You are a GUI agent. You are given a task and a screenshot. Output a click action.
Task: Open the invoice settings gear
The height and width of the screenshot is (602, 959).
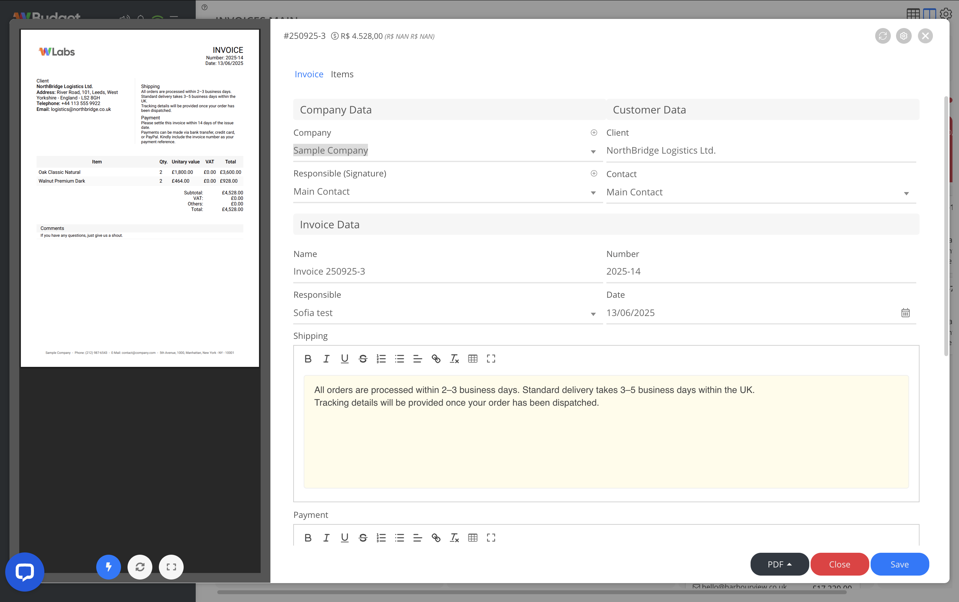pyautogui.click(x=904, y=36)
